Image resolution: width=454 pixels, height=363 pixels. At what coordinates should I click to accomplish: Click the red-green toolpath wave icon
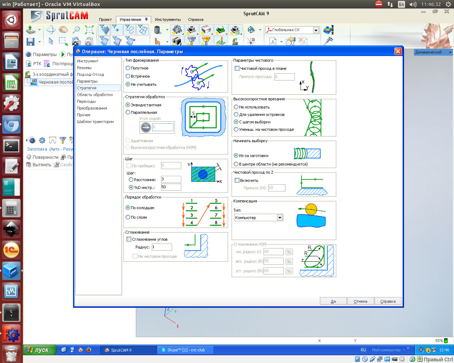pos(52,140)
